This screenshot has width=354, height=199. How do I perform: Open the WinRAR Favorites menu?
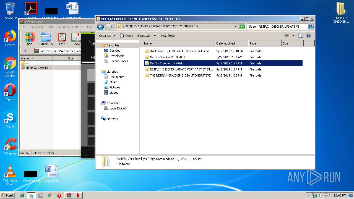pos(63,27)
